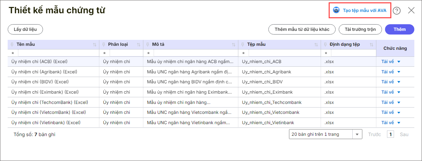Click the AVA robot icon
The image size is (422, 161).
(336, 10)
